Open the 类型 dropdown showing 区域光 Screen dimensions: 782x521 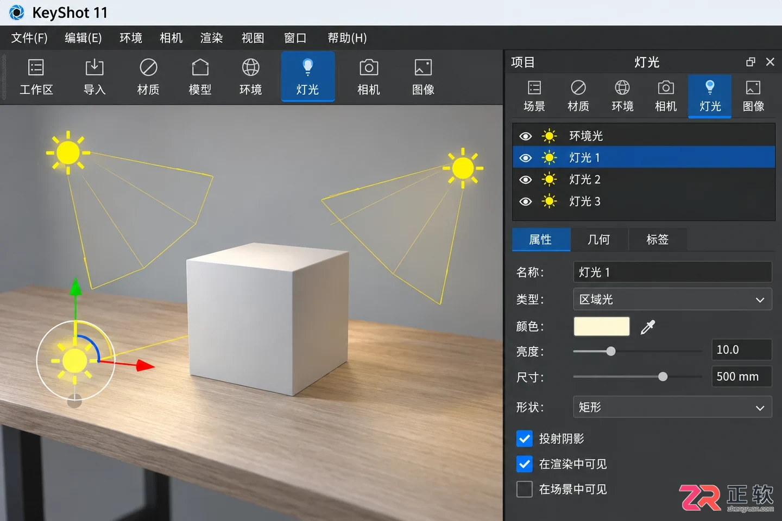672,299
